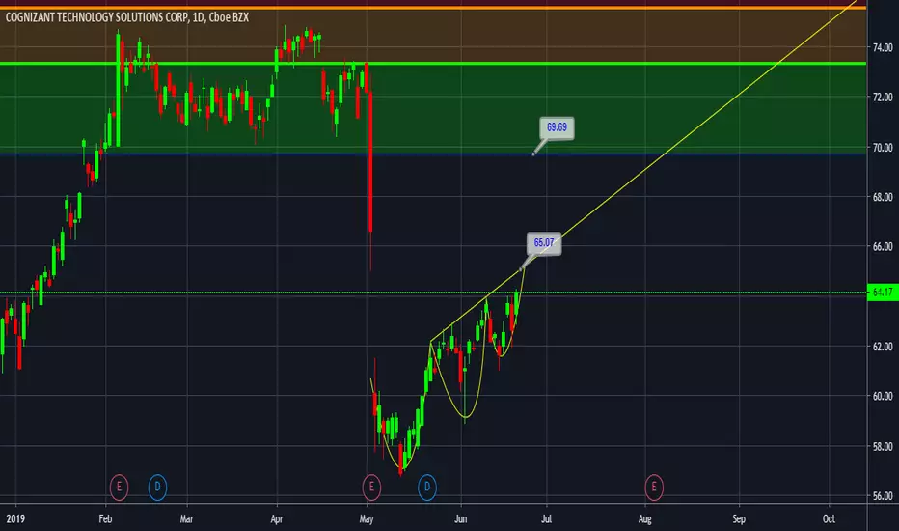Screen dimensions: 899x531
Task: Click the 60.00 price axis label
Action: pyautogui.click(x=883, y=396)
